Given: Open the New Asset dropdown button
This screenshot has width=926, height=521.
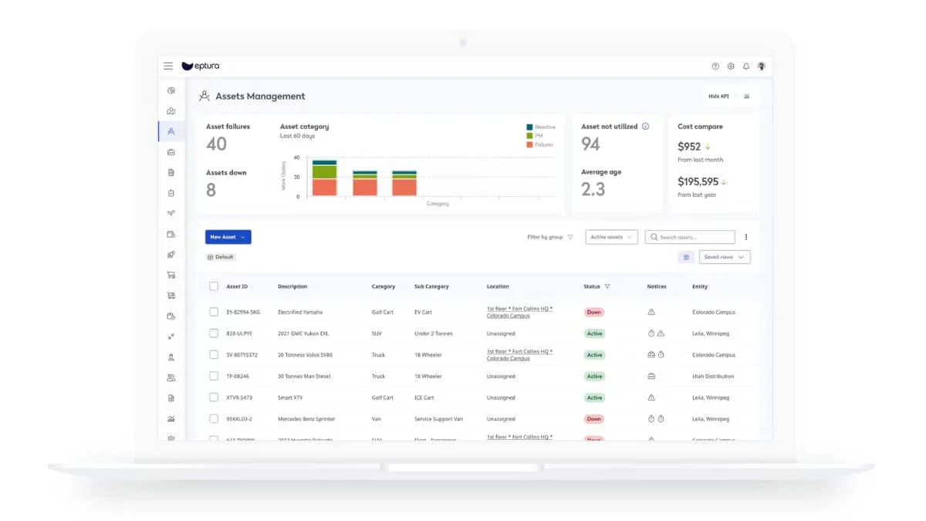Looking at the screenshot, I should click(x=228, y=237).
